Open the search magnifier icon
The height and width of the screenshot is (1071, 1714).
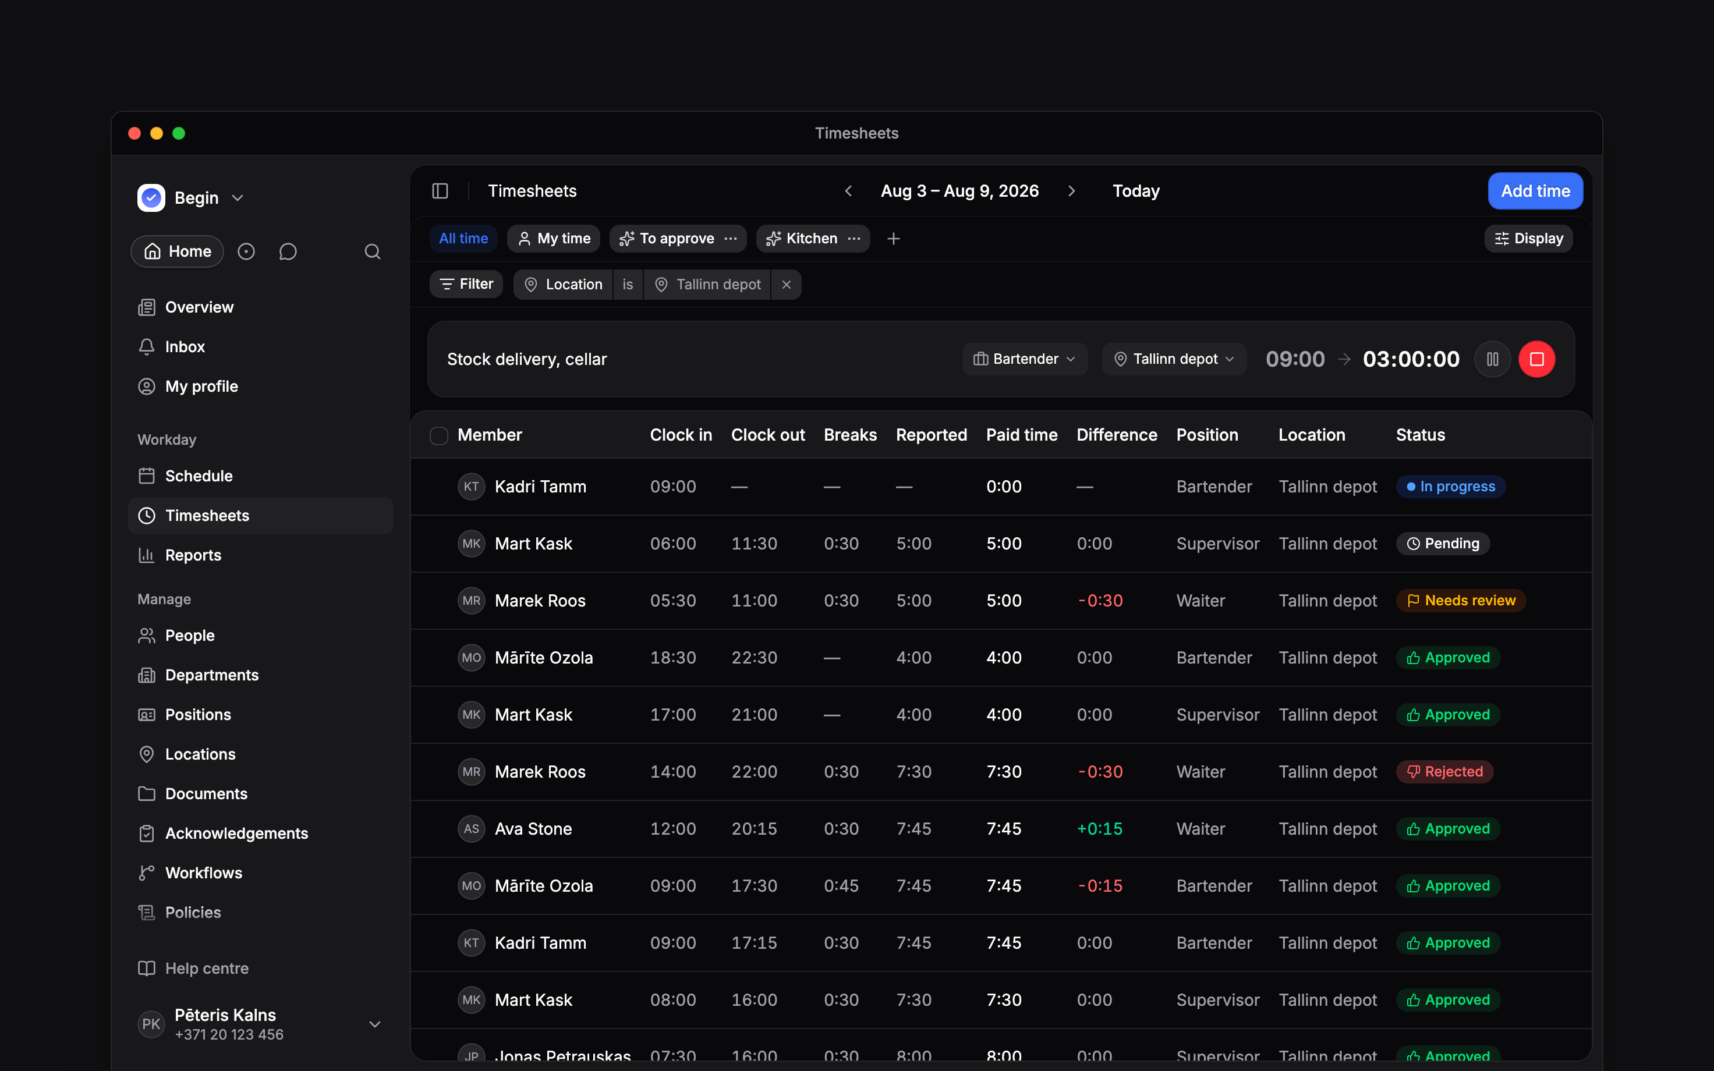pos(372,251)
